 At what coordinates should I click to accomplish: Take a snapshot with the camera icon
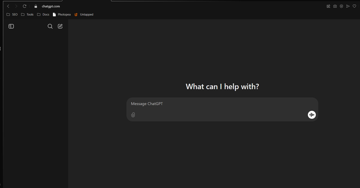335,6
